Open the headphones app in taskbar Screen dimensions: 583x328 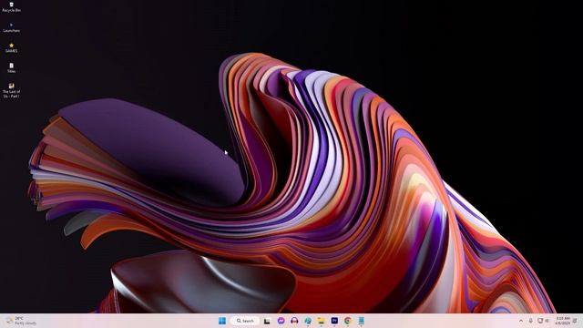tap(294, 321)
